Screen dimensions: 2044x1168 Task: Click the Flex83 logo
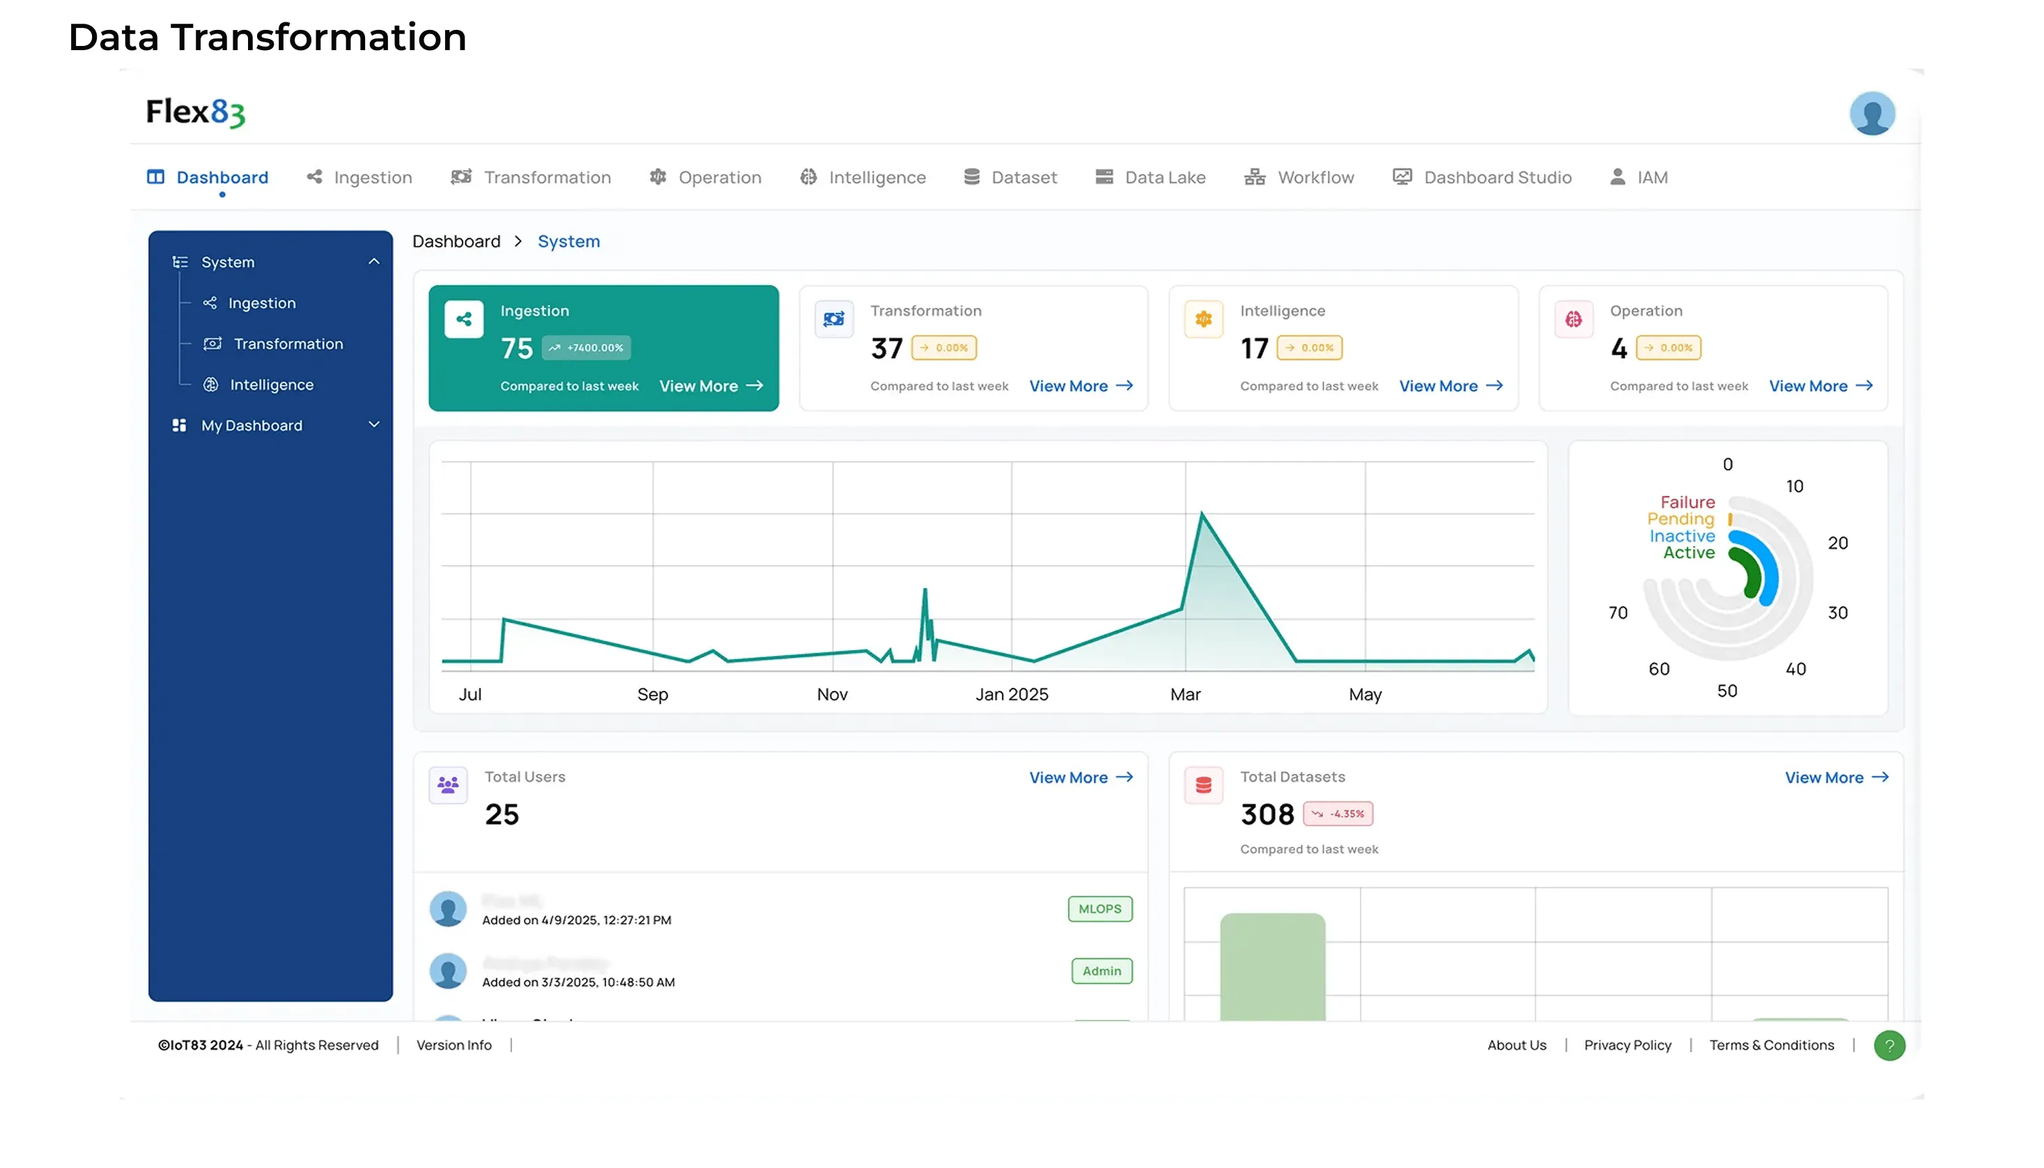(195, 112)
